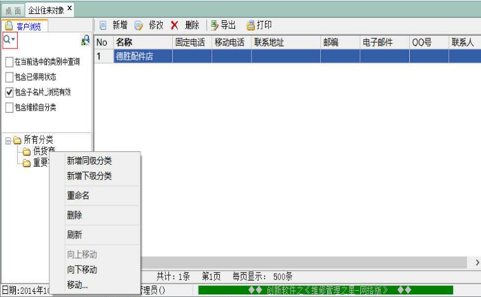
Task: Click the 打印 printer icon
Action: coord(250,25)
